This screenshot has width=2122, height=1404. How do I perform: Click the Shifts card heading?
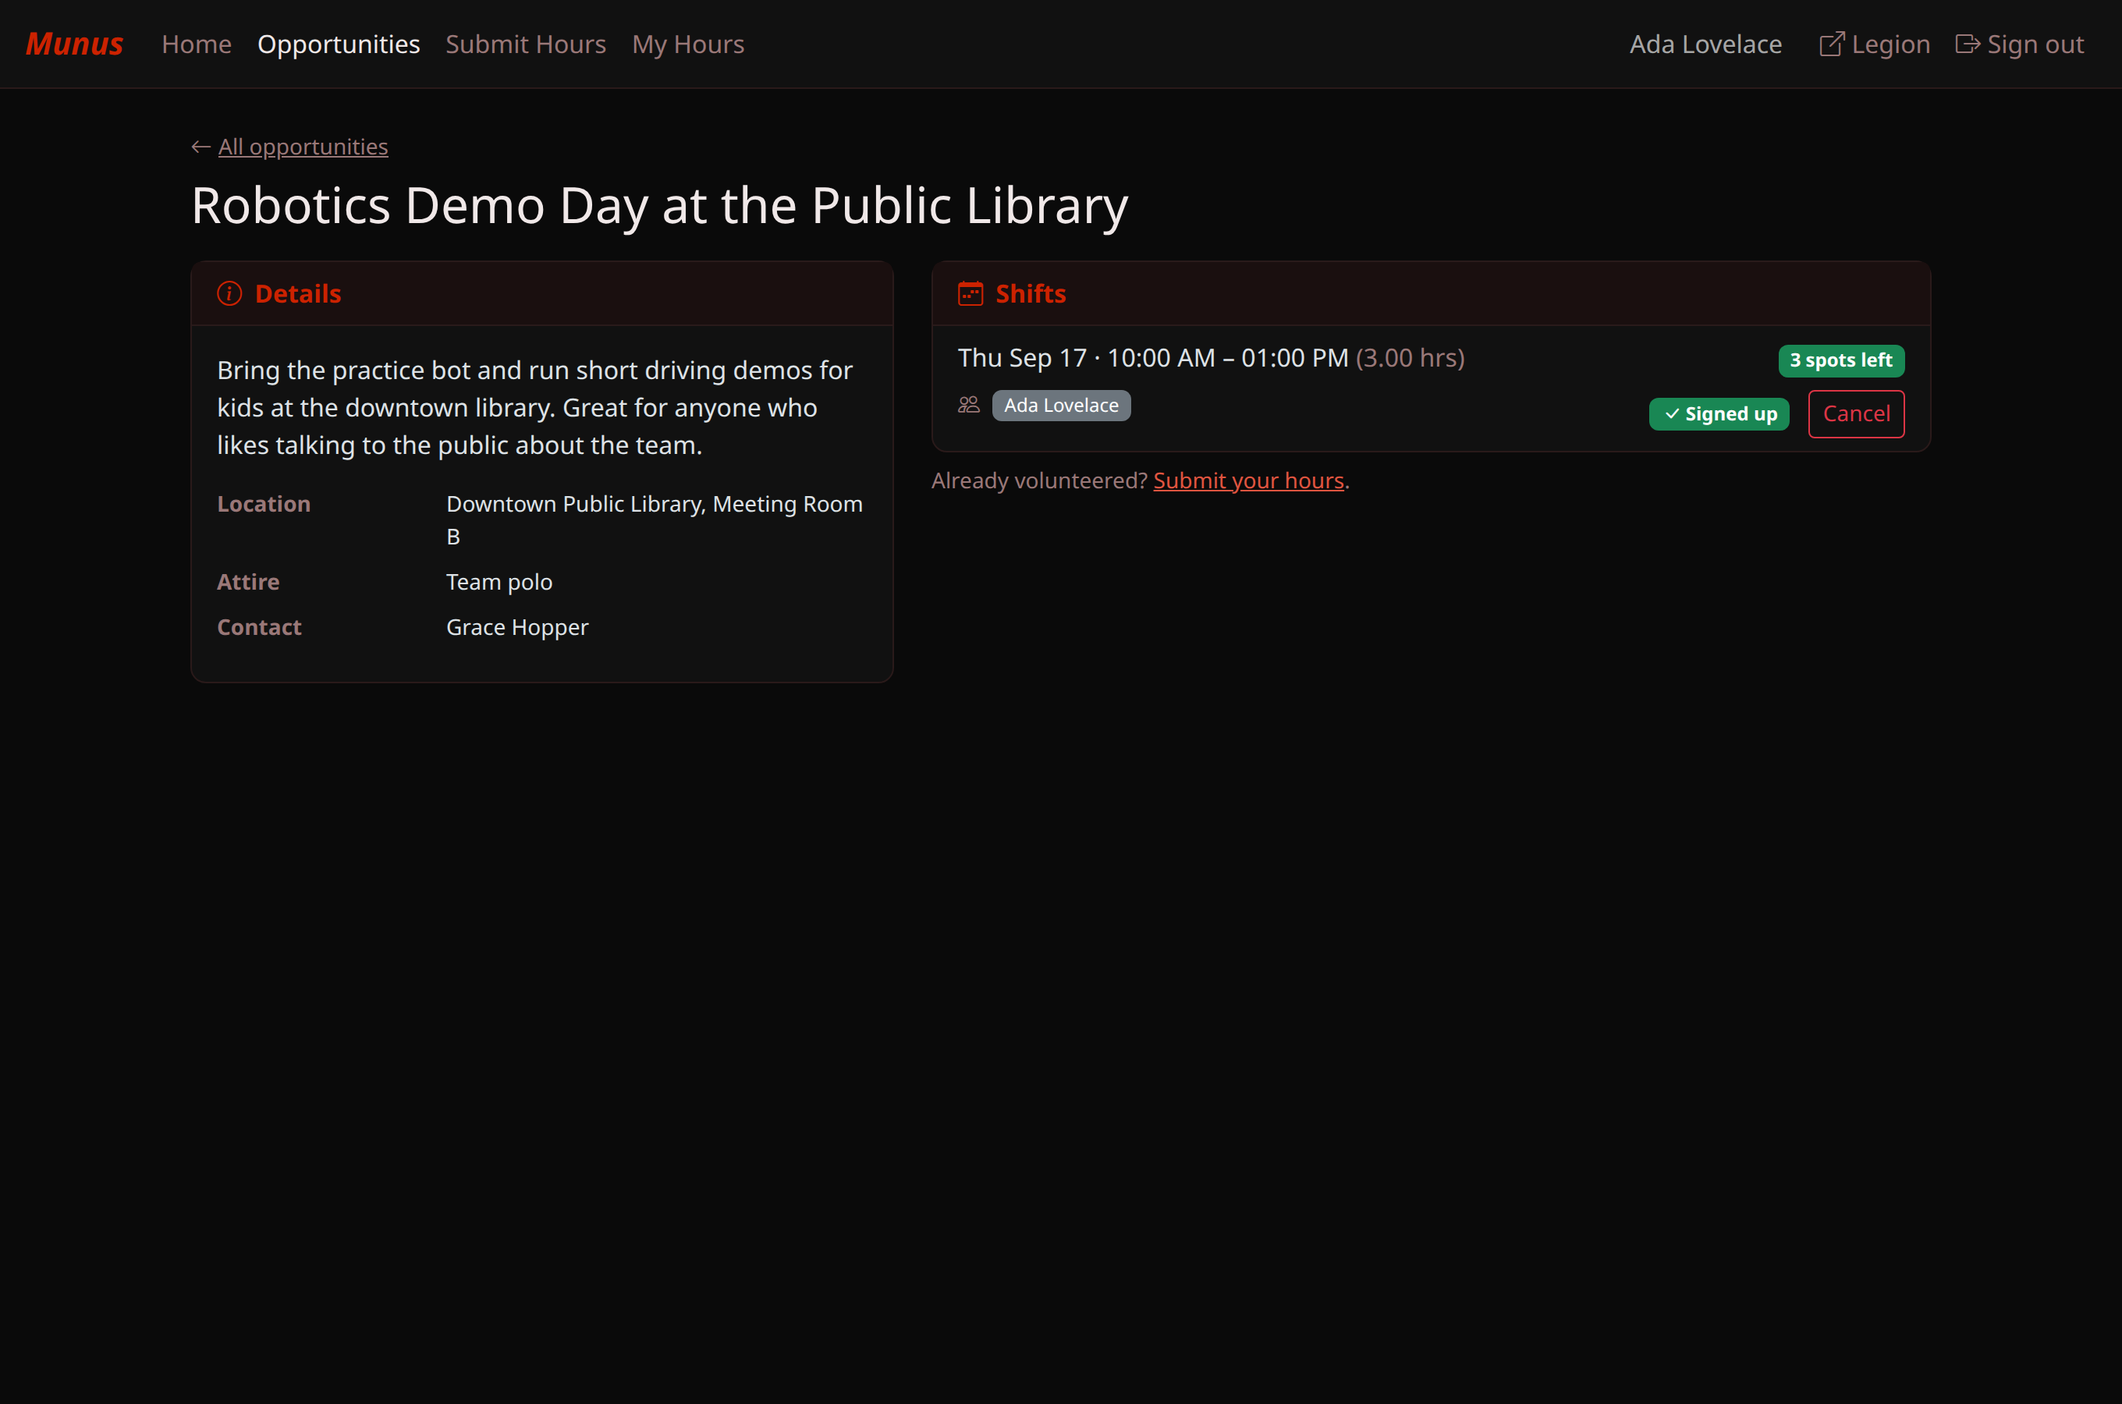pos(1031,294)
